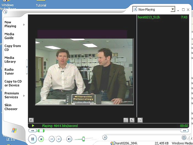
Task: Open the Media Library tab
Action: point(10,60)
